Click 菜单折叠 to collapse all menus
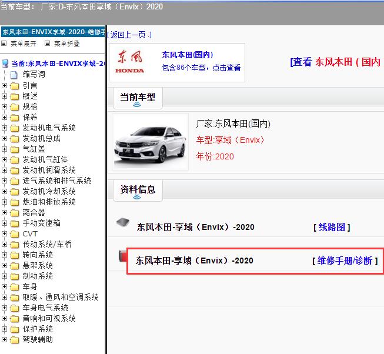 pos(67,44)
